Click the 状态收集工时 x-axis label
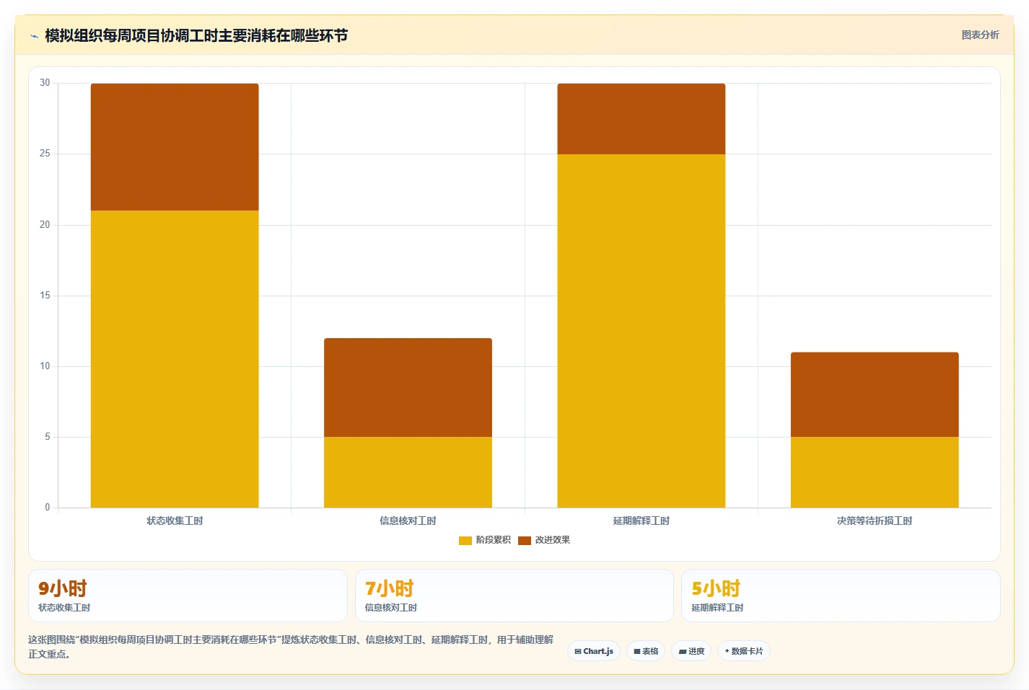Image resolution: width=1029 pixels, height=690 pixels. pos(175,521)
